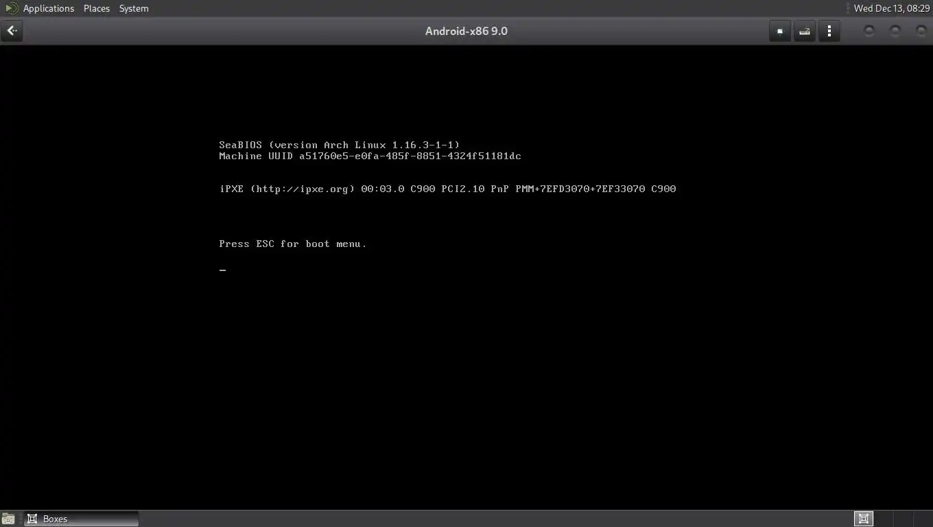Maximize the Boxes window
933x527 pixels.
click(x=895, y=31)
